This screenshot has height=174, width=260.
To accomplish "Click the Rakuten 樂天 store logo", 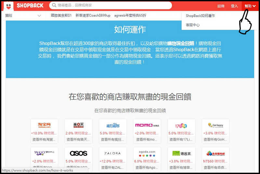I will (78, 125).
